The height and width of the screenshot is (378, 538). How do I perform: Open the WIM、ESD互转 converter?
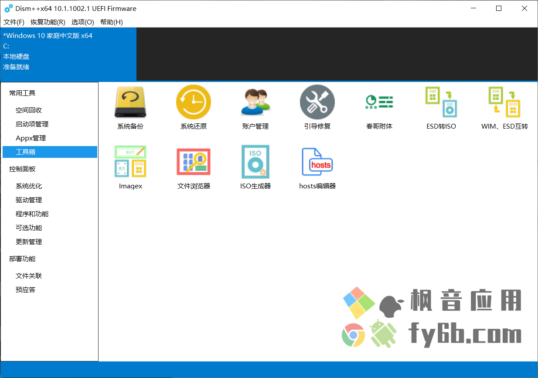[504, 108]
